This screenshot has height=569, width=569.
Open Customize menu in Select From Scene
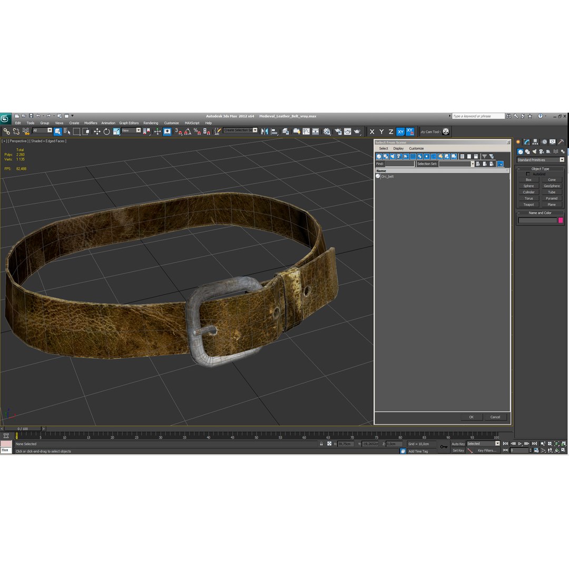coord(416,149)
